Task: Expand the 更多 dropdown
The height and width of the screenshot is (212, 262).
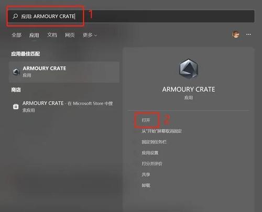Action: click(90, 35)
